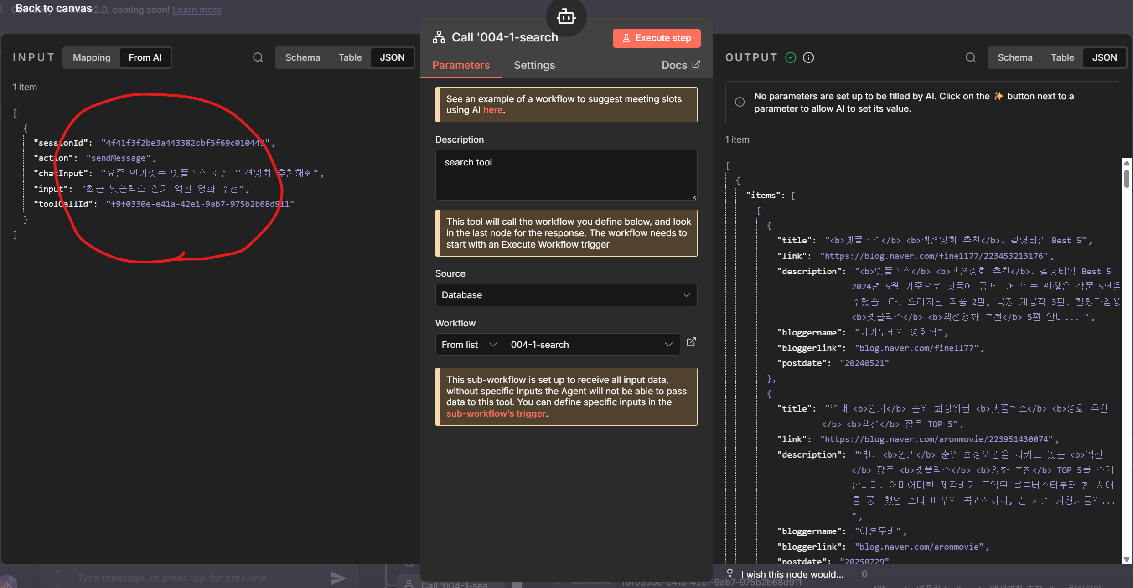This screenshot has width=1133, height=588.
Task: Expand the 004-1-search workflow dropdown
Action: point(591,345)
